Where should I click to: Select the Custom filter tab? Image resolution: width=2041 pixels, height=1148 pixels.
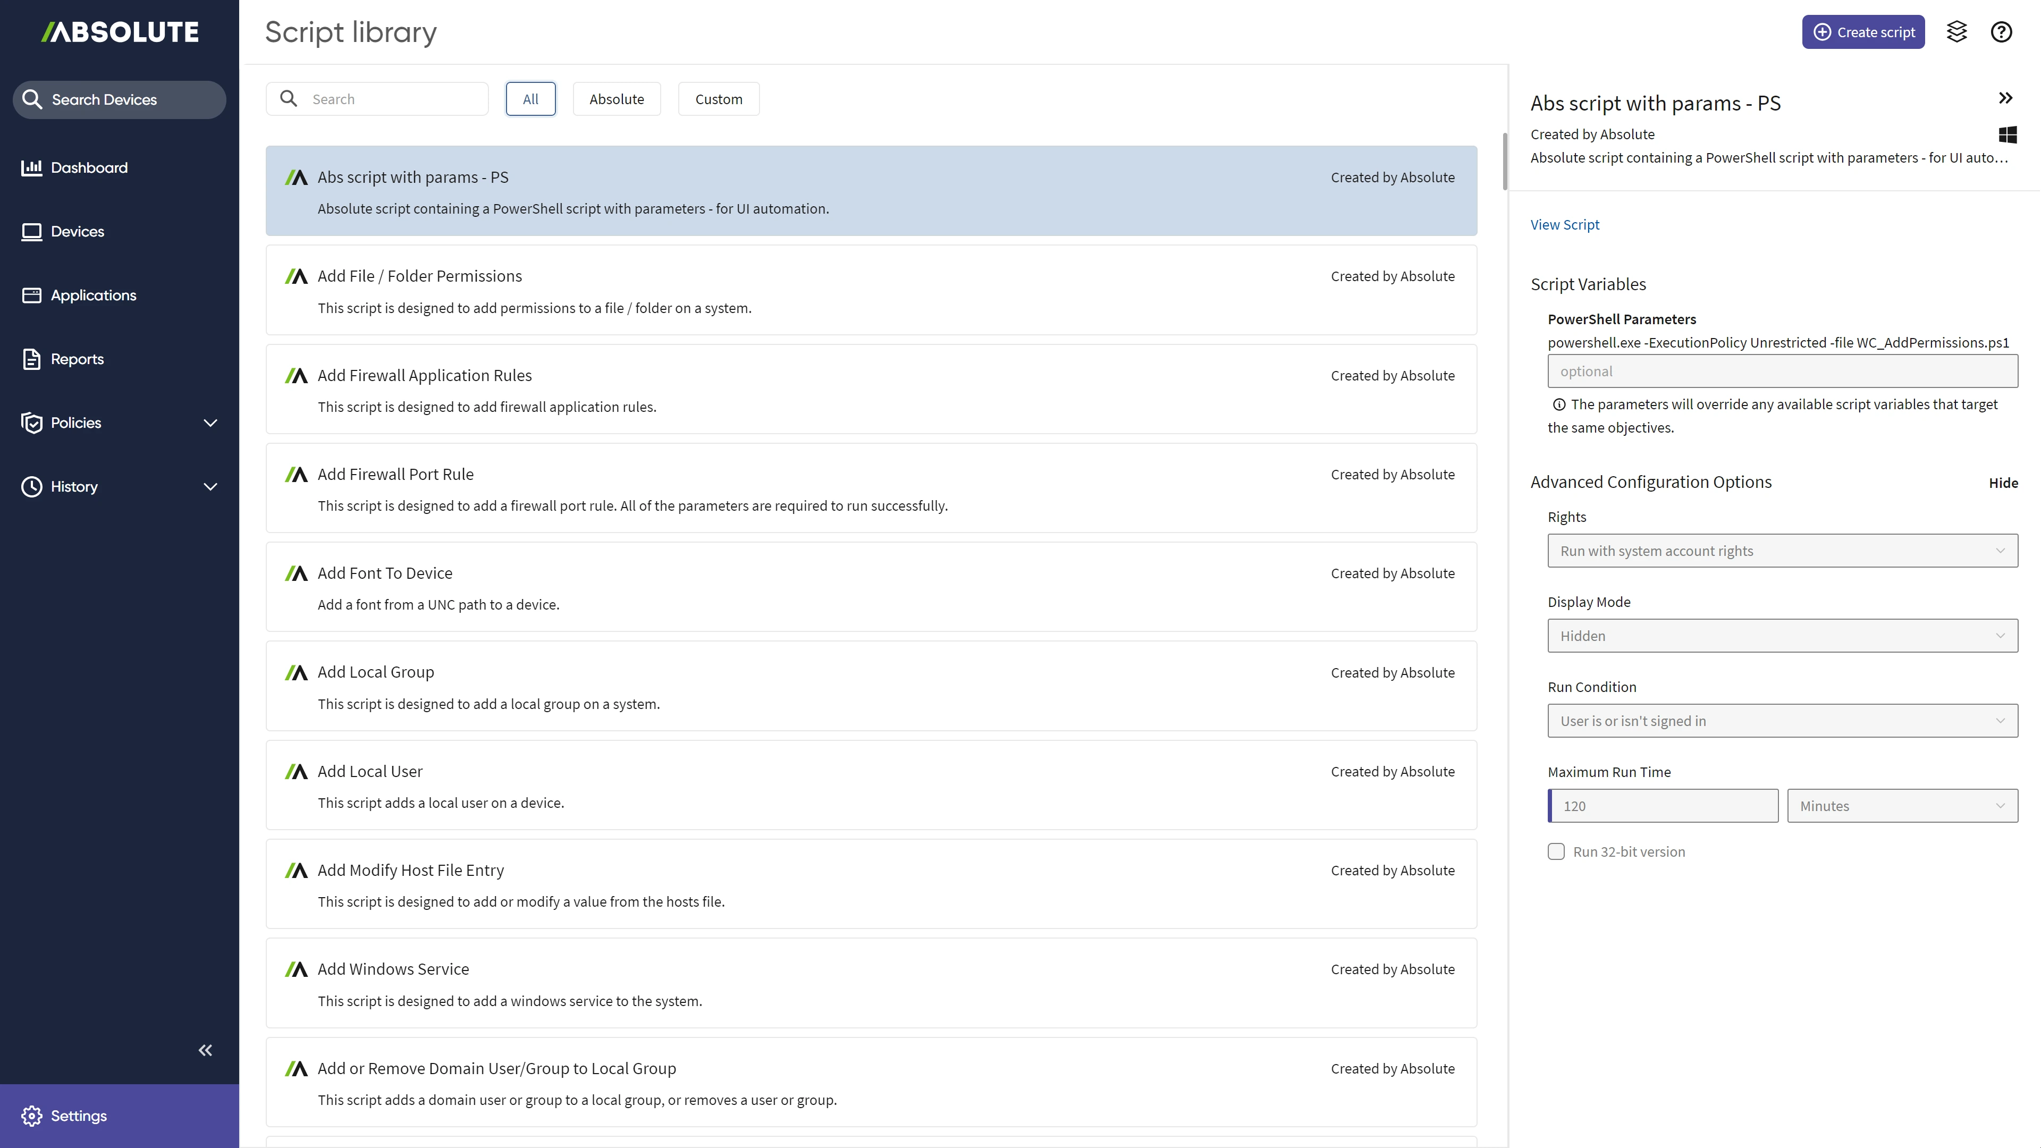coord(719,99)
